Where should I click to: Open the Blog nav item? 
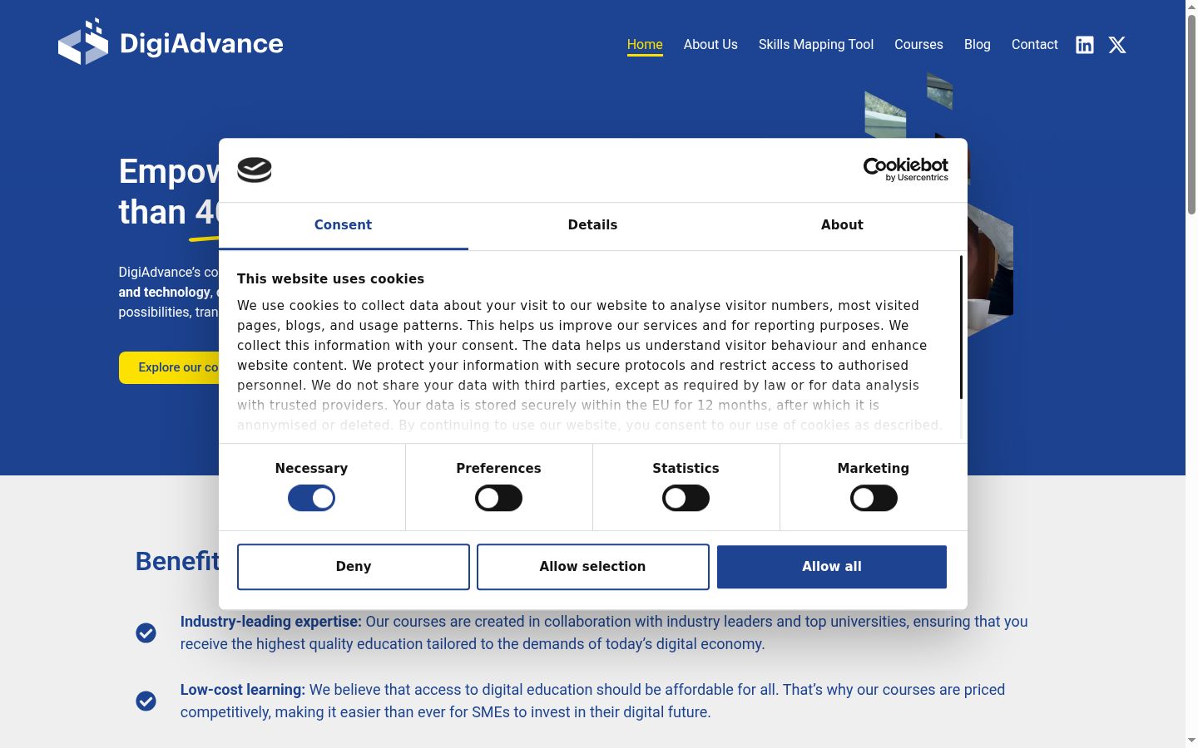coord(978,45)
